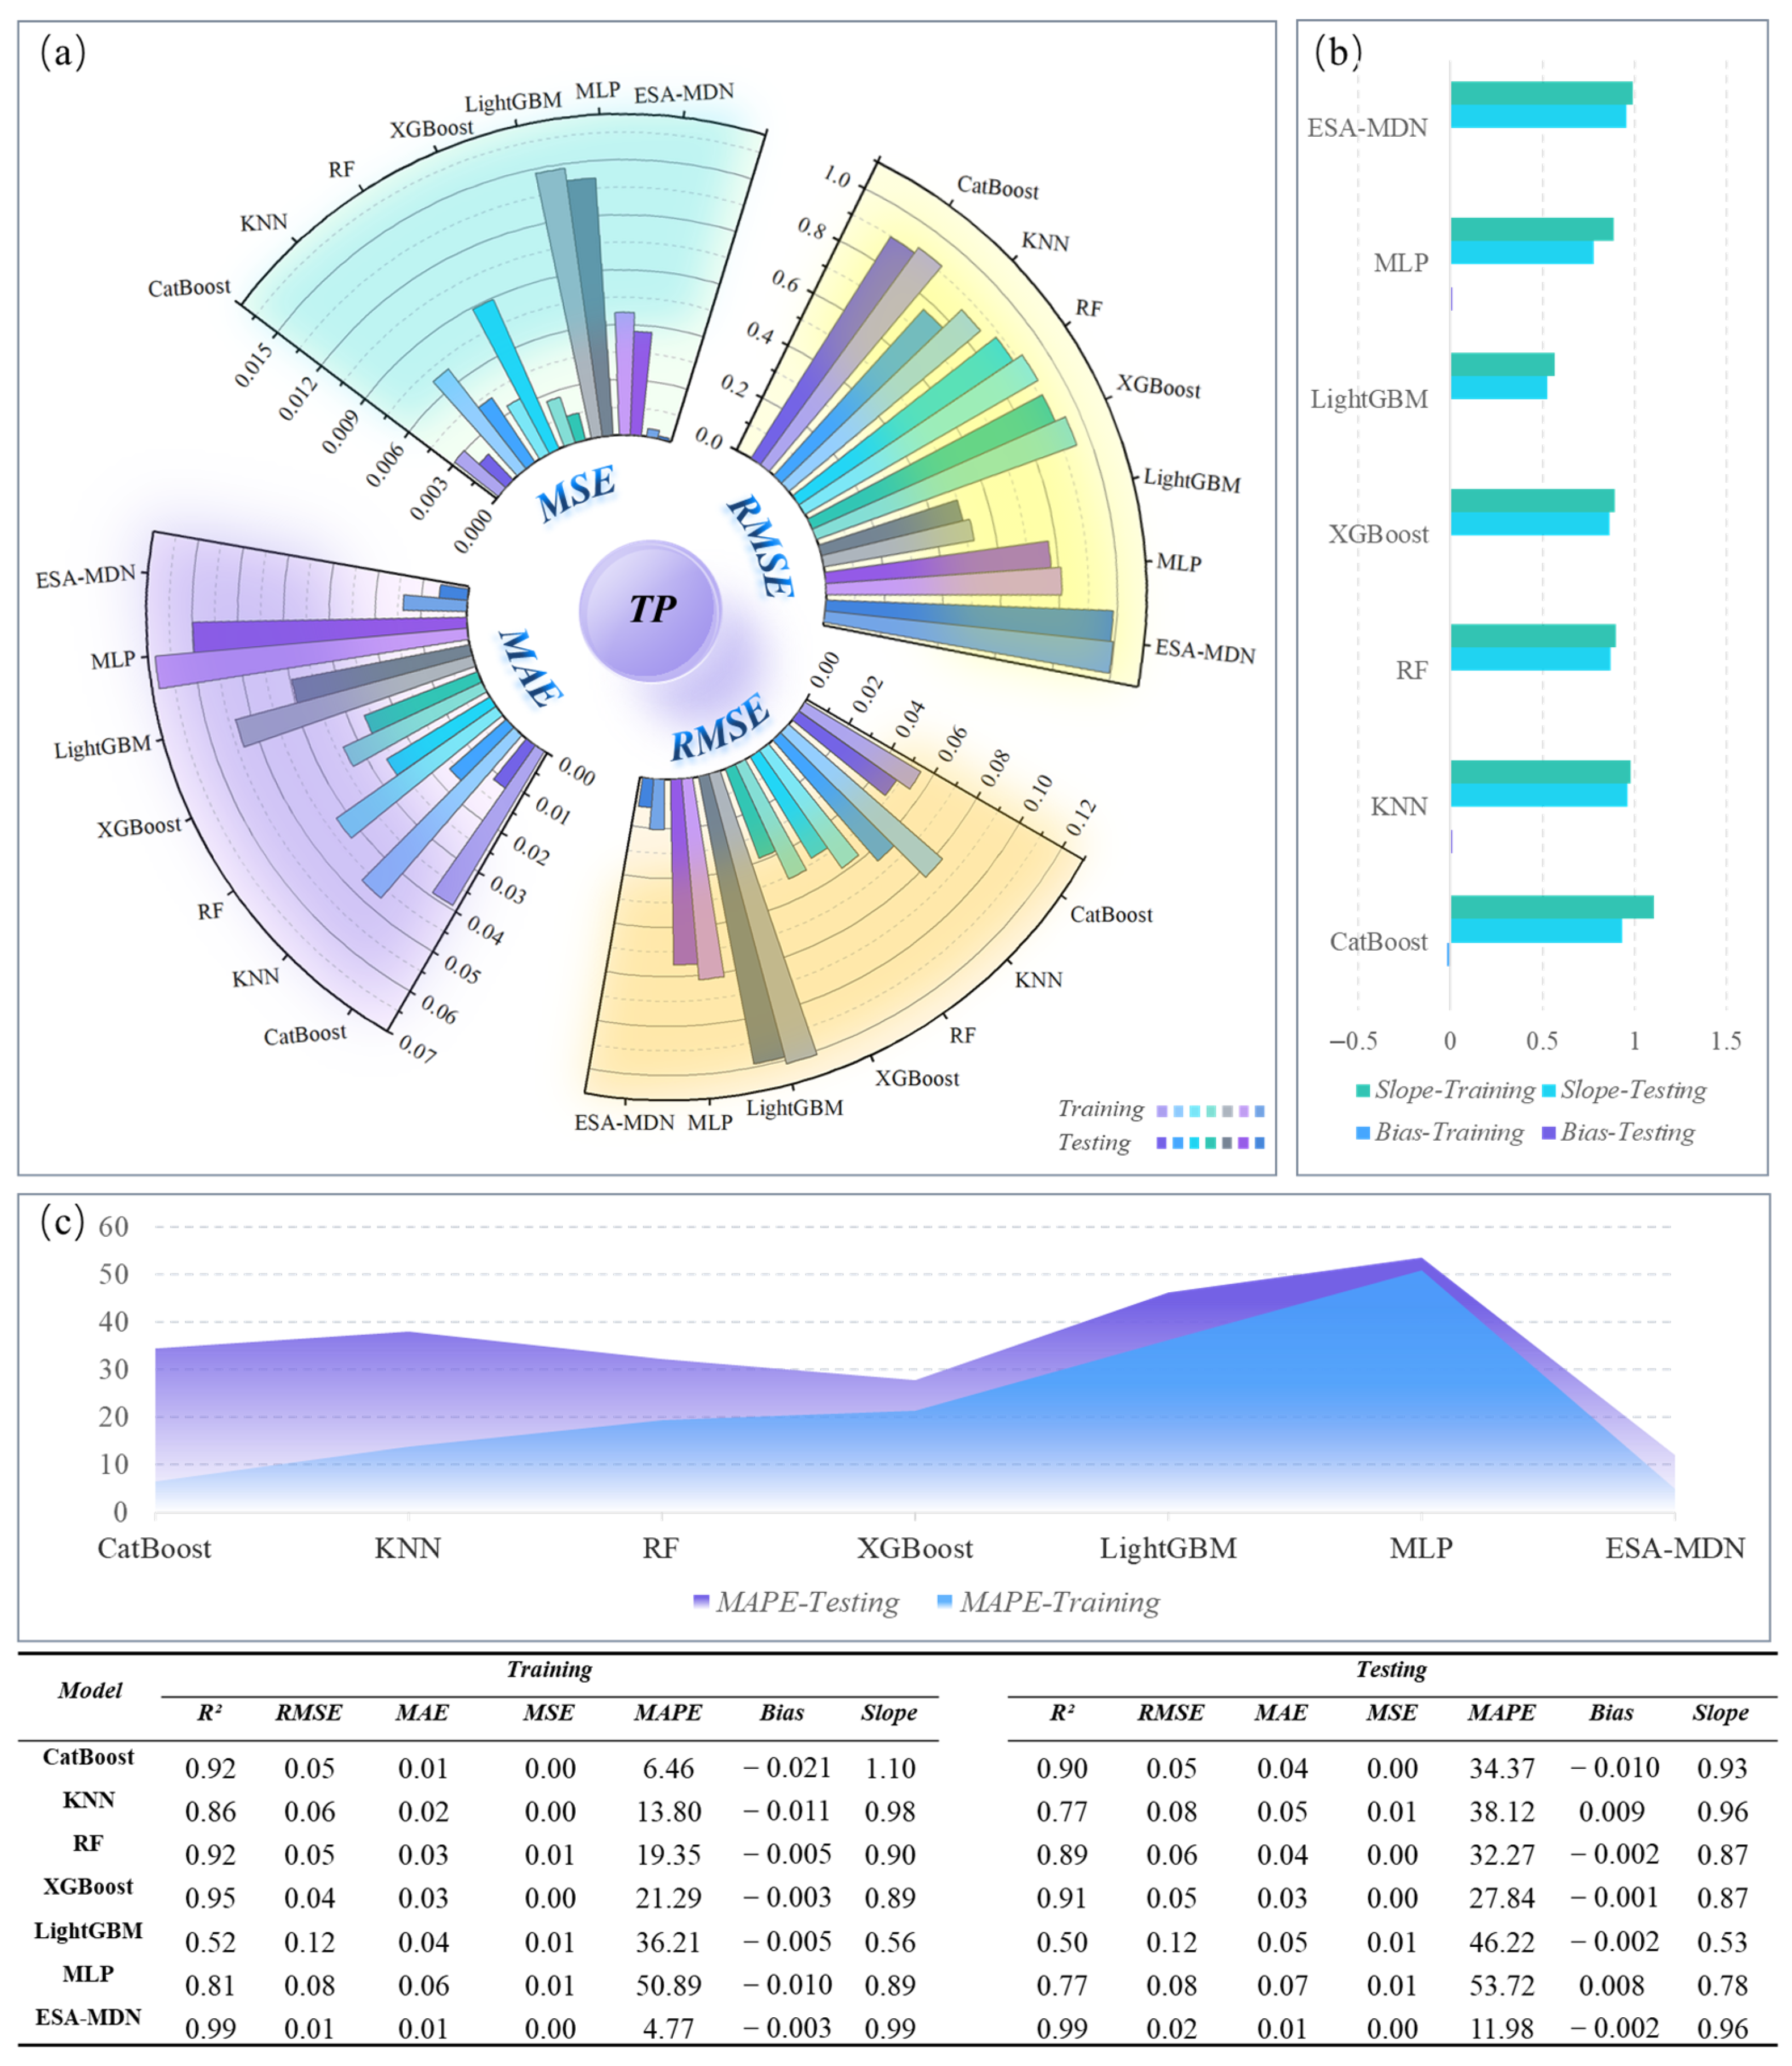This screenshot has height=2066, width=1792.
Task: Click the ESA-MDN row label in table
Action: [x=88, y=2017]
